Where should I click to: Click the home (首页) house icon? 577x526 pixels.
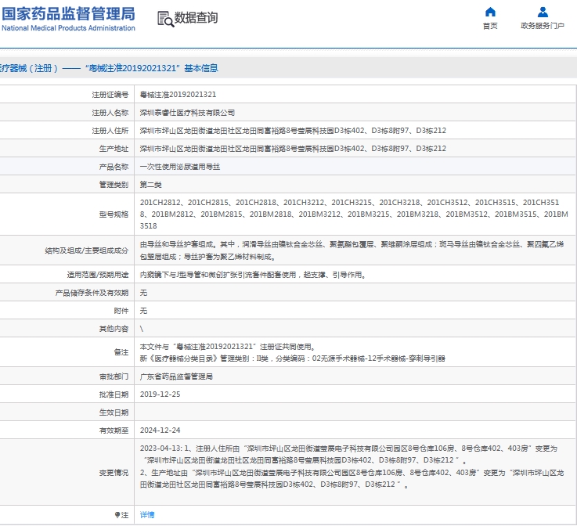point(490,12)
